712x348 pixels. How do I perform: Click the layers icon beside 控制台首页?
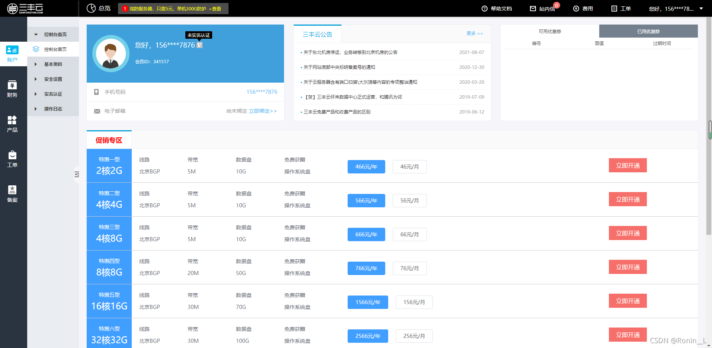(x=36, y=49)
